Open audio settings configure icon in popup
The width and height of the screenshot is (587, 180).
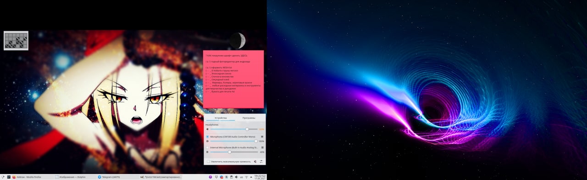point(261,162)
